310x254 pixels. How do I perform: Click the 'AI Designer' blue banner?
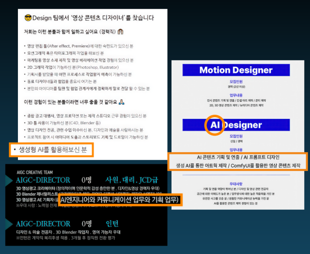(x=236, y=125)
